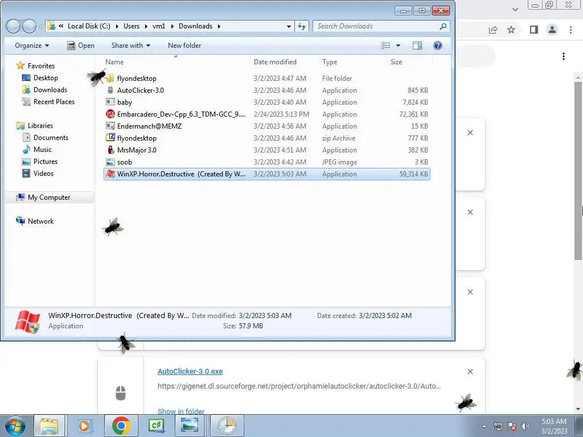This screenshot has height=437, width=583.
Task: Open the photo viewer taskbar icon
Action: click(190, 426)
